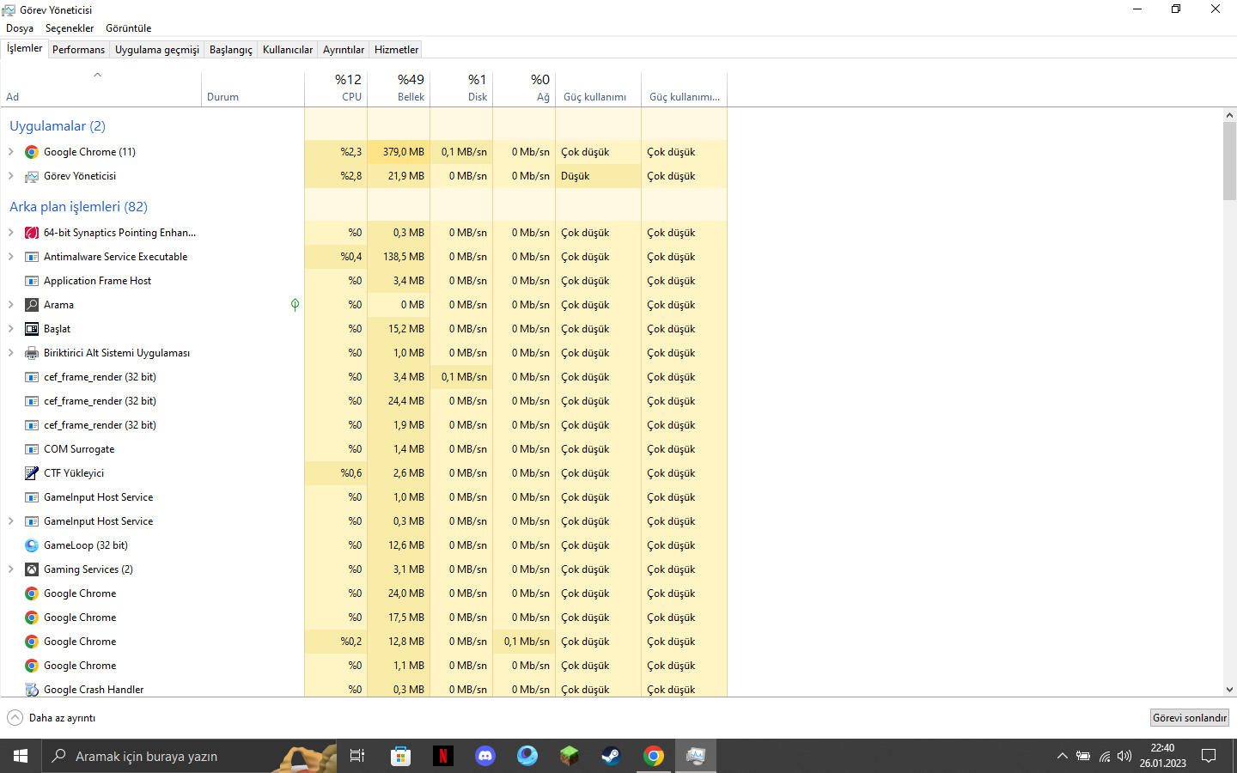Switch to the Uygulama geçmişi tab
1237x773 pixels.
157,50
